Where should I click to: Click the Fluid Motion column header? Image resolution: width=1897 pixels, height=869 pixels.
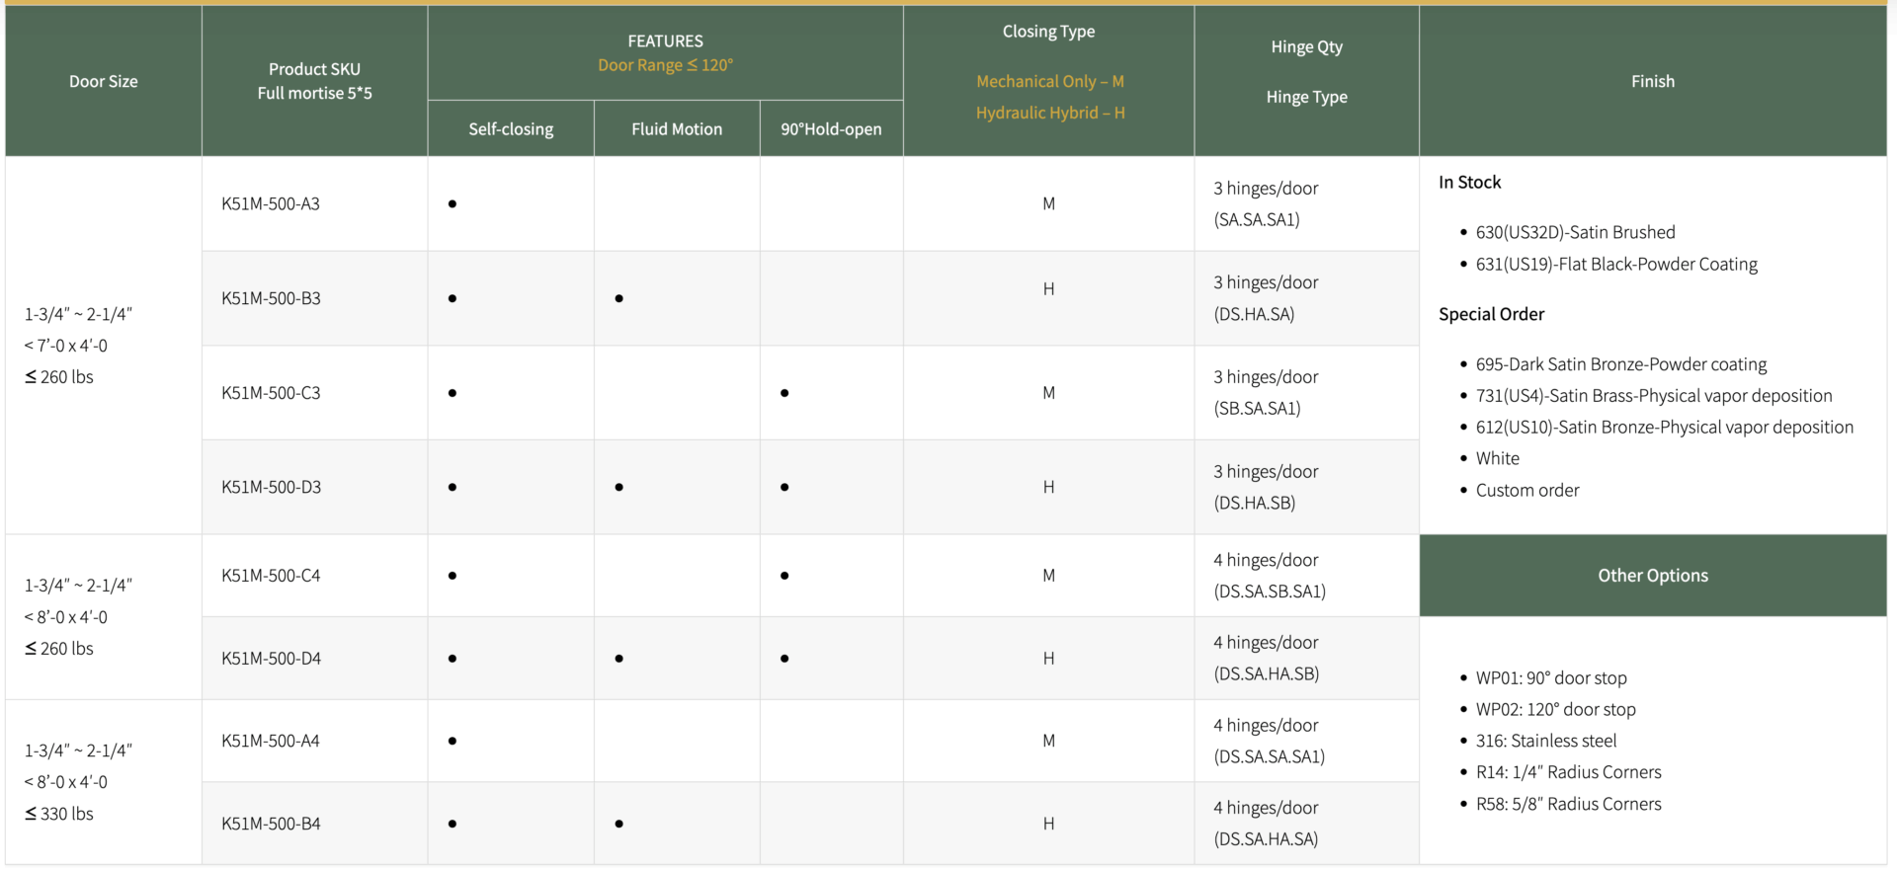(x=677, y=128)
